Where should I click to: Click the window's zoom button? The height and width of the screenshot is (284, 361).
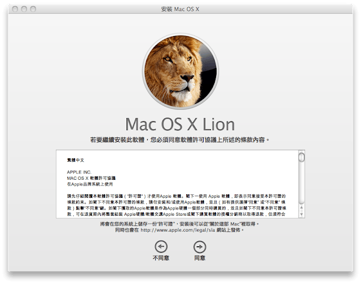[x=33, y=9]
